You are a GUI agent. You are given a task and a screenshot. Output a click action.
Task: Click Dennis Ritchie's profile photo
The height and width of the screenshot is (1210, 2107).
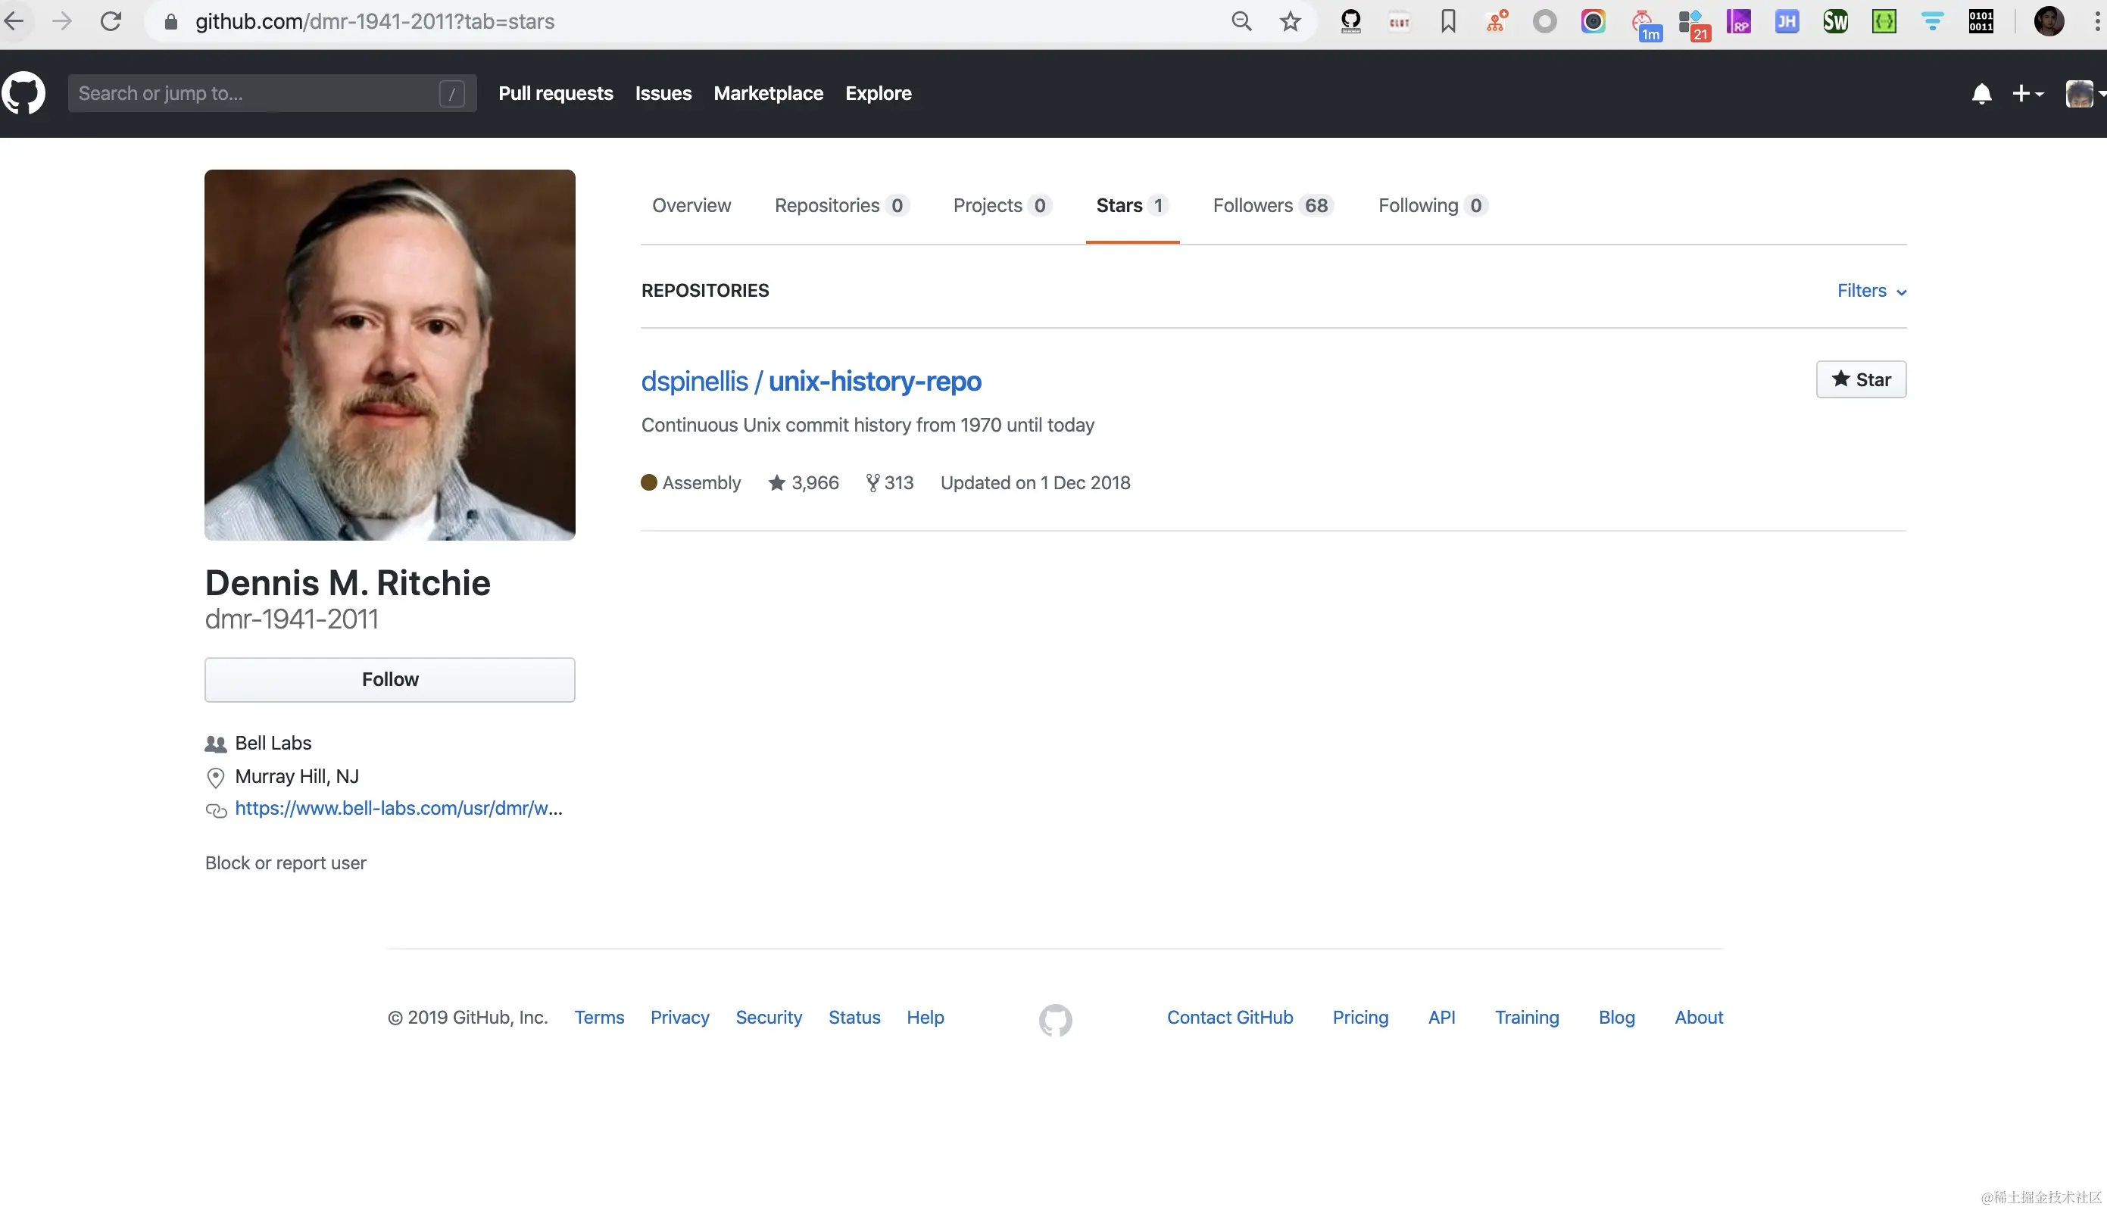click(390, 355)
